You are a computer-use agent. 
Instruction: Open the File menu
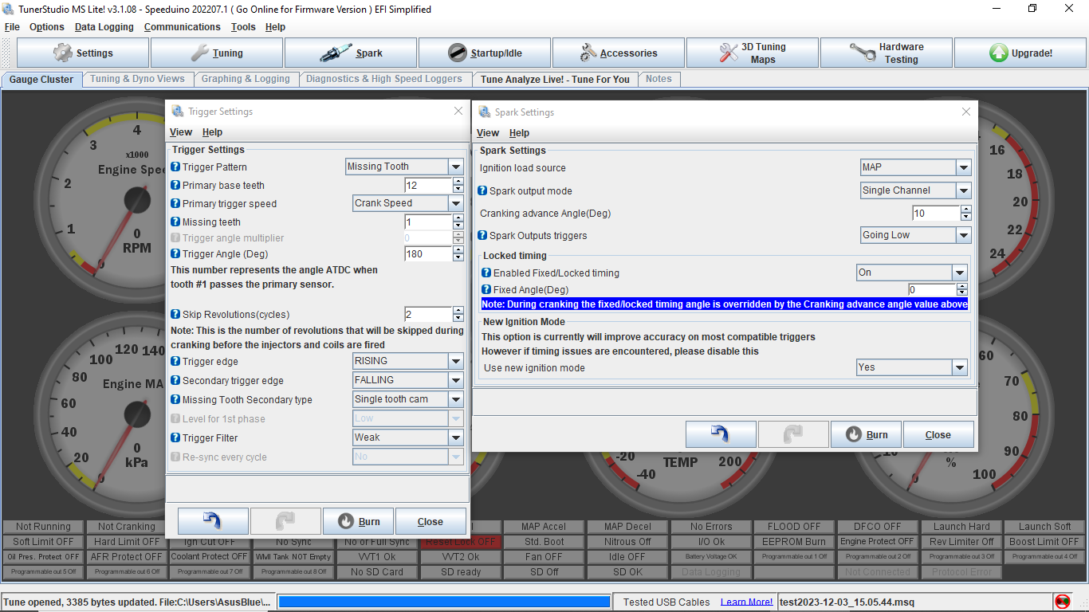12,27
